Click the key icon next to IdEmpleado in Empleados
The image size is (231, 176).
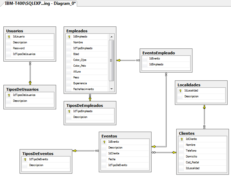click(69, 37)
